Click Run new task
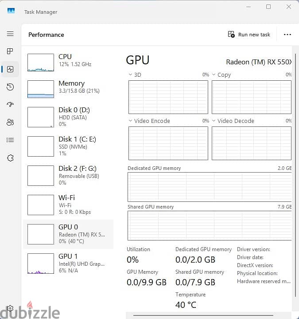This screenshot has height=319, width=299. point(249,35)
